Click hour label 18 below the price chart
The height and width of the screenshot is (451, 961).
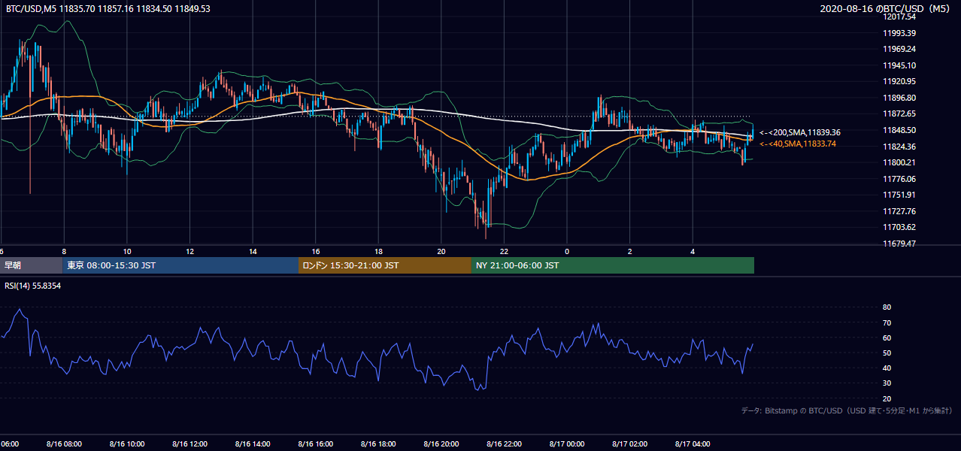[378, 252]
